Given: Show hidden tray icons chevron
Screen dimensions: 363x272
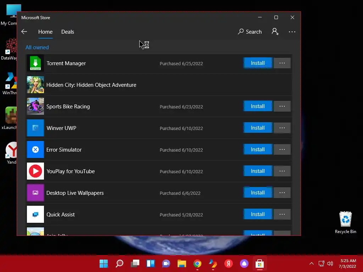Looking at the screenshot, I should coord(312,263).
